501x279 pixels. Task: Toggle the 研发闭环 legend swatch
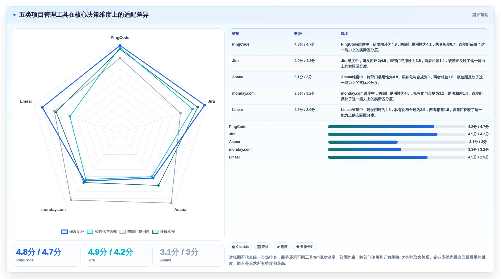(64, 232)
